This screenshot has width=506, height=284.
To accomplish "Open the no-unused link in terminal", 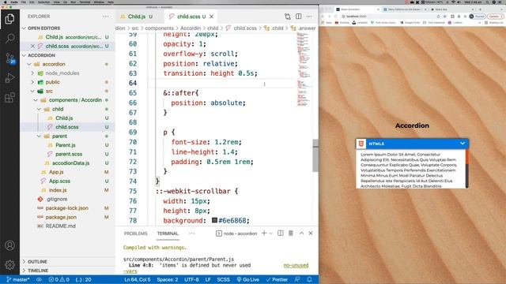I will tap(296, 265).
